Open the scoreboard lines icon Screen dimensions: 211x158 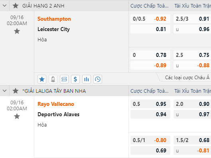coord(64,79)
